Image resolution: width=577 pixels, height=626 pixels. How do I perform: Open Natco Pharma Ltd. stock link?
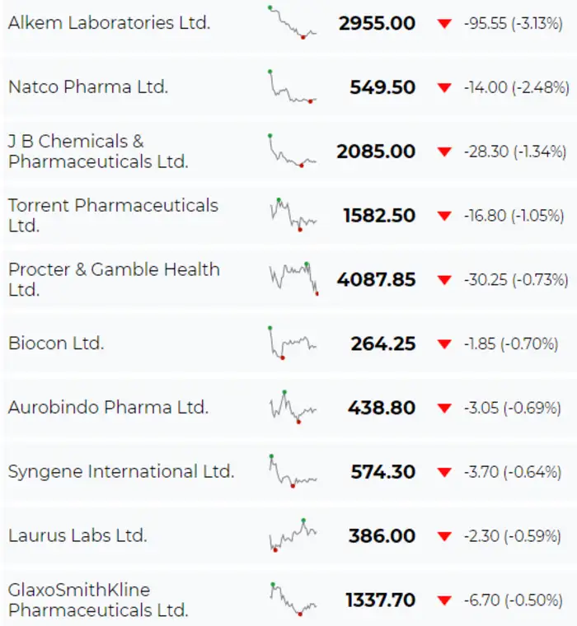[x=88, y=86]
